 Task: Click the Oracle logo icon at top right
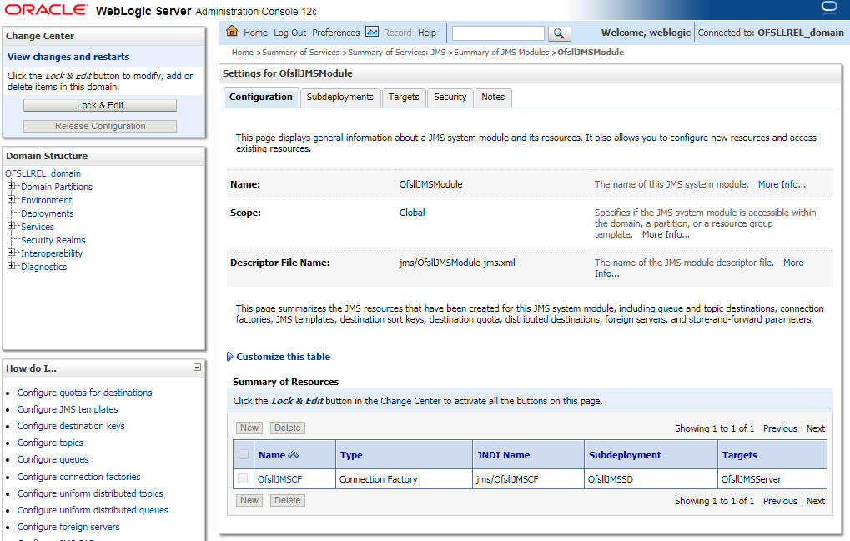coord(829,7)
